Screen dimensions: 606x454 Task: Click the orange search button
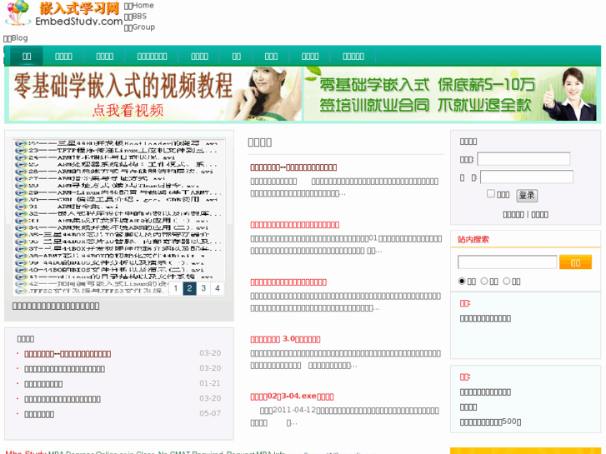[575, 262]
